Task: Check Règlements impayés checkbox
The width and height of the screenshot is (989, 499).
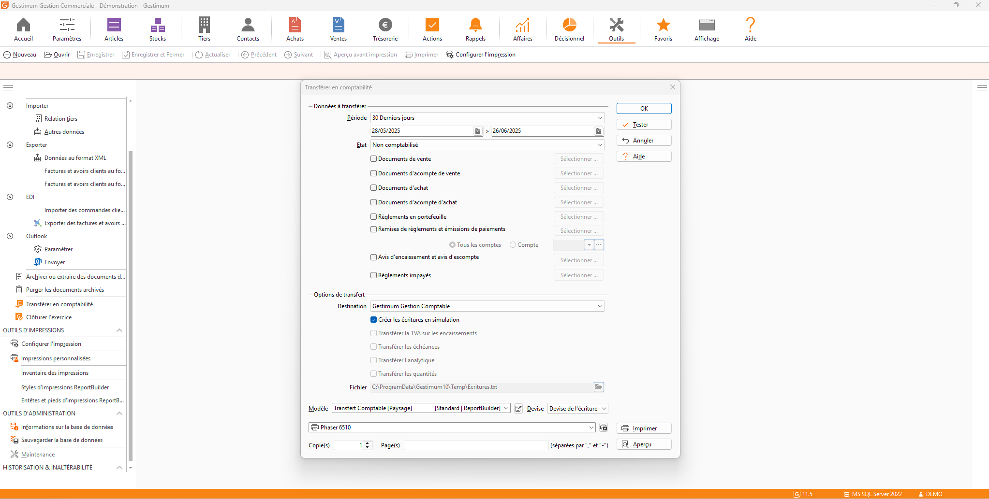Action: pos(373,275)
